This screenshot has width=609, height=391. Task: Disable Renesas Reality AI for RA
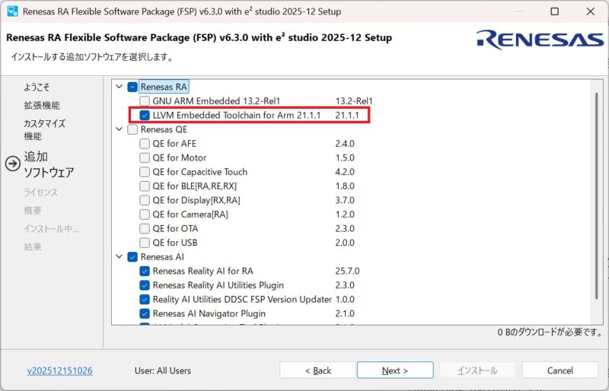point(145,271)
